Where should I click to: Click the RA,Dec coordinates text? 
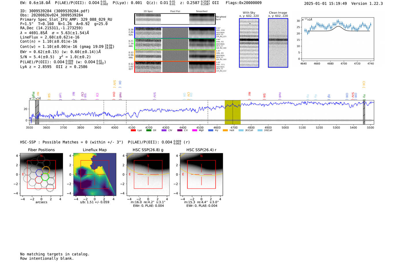click(51, 28)
